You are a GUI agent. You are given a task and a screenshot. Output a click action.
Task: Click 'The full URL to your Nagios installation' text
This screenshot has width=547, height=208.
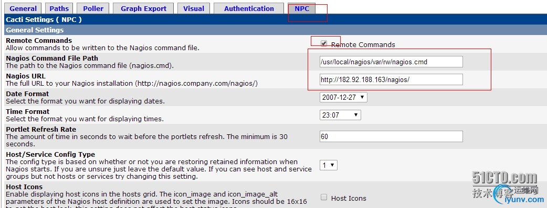click(132, 84)
